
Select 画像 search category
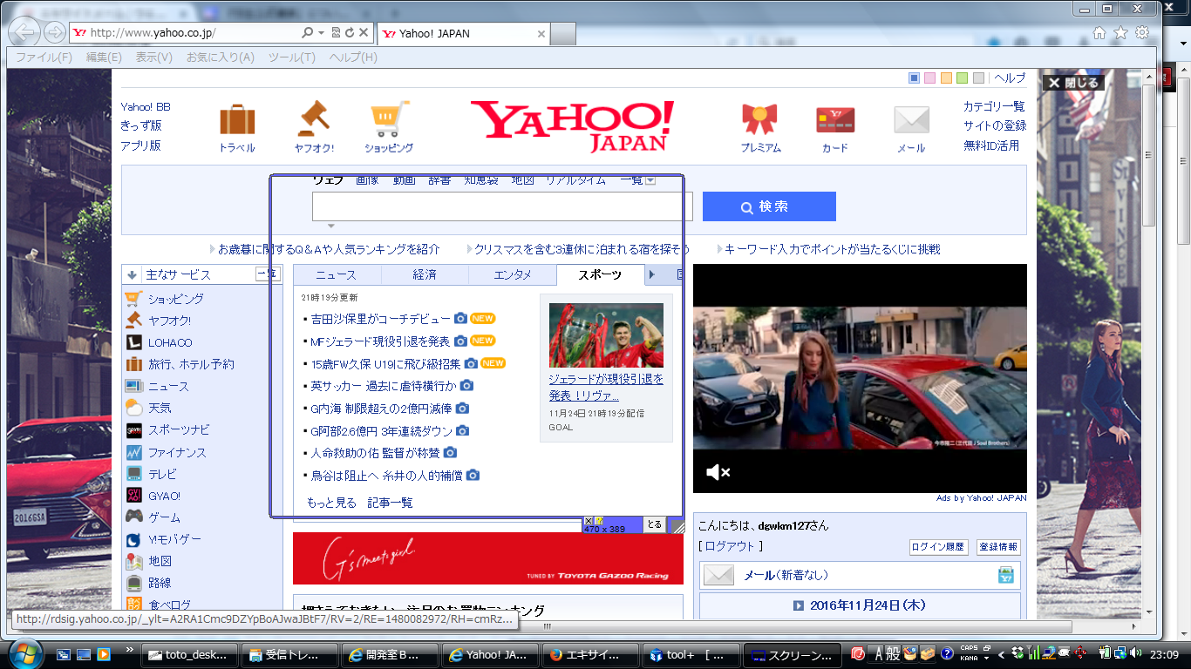point(367,180)
